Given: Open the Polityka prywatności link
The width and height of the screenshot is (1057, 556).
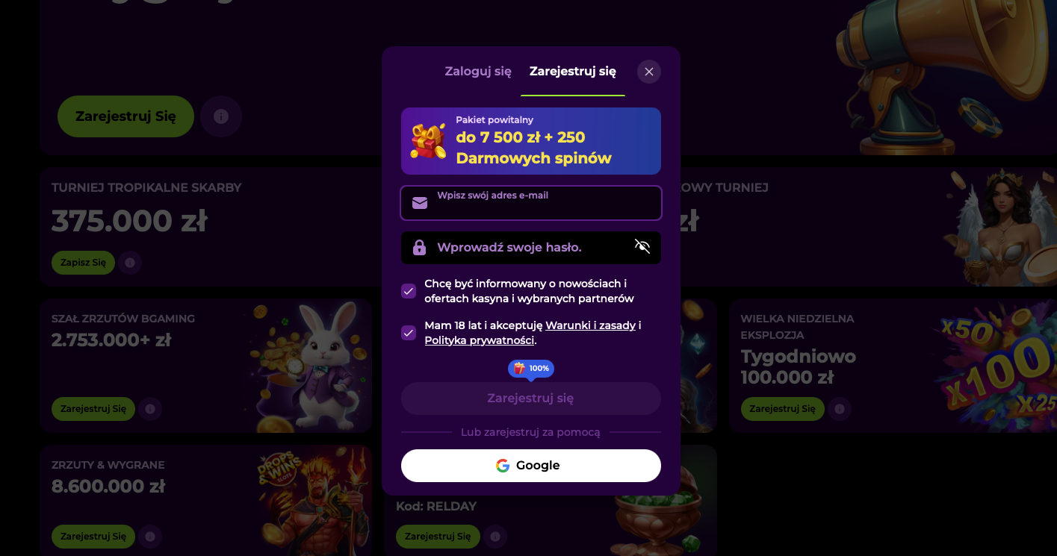Looking at the screenshot, I should 480,340.
